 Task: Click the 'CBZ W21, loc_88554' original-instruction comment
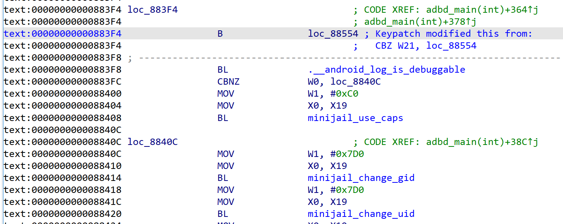[426, 46]
